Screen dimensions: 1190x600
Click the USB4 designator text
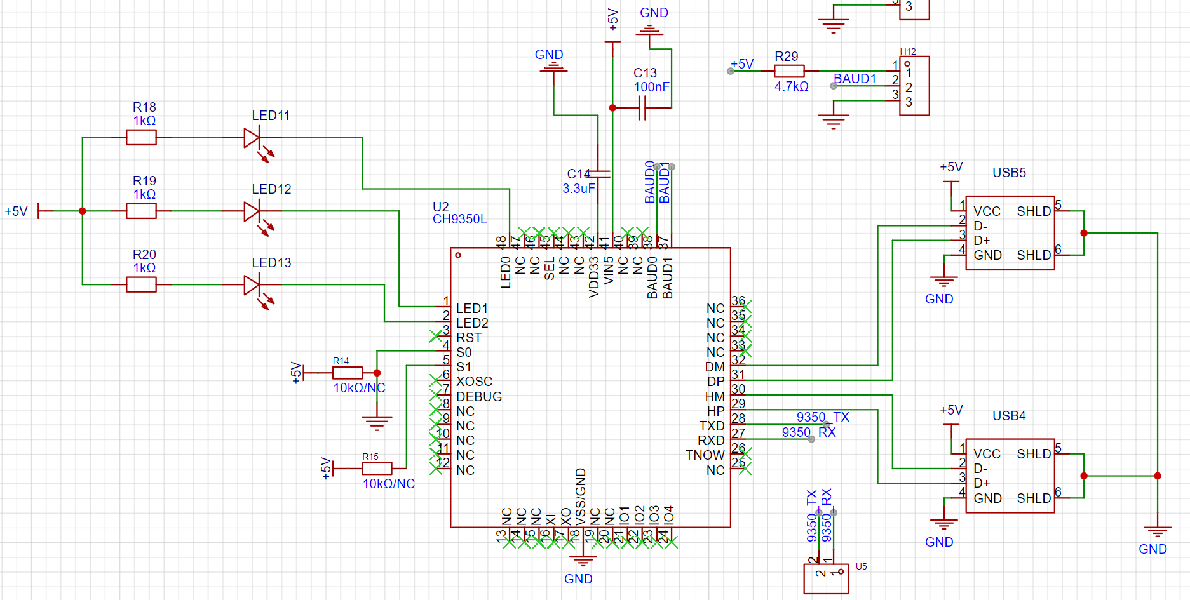pos(1009,416)
